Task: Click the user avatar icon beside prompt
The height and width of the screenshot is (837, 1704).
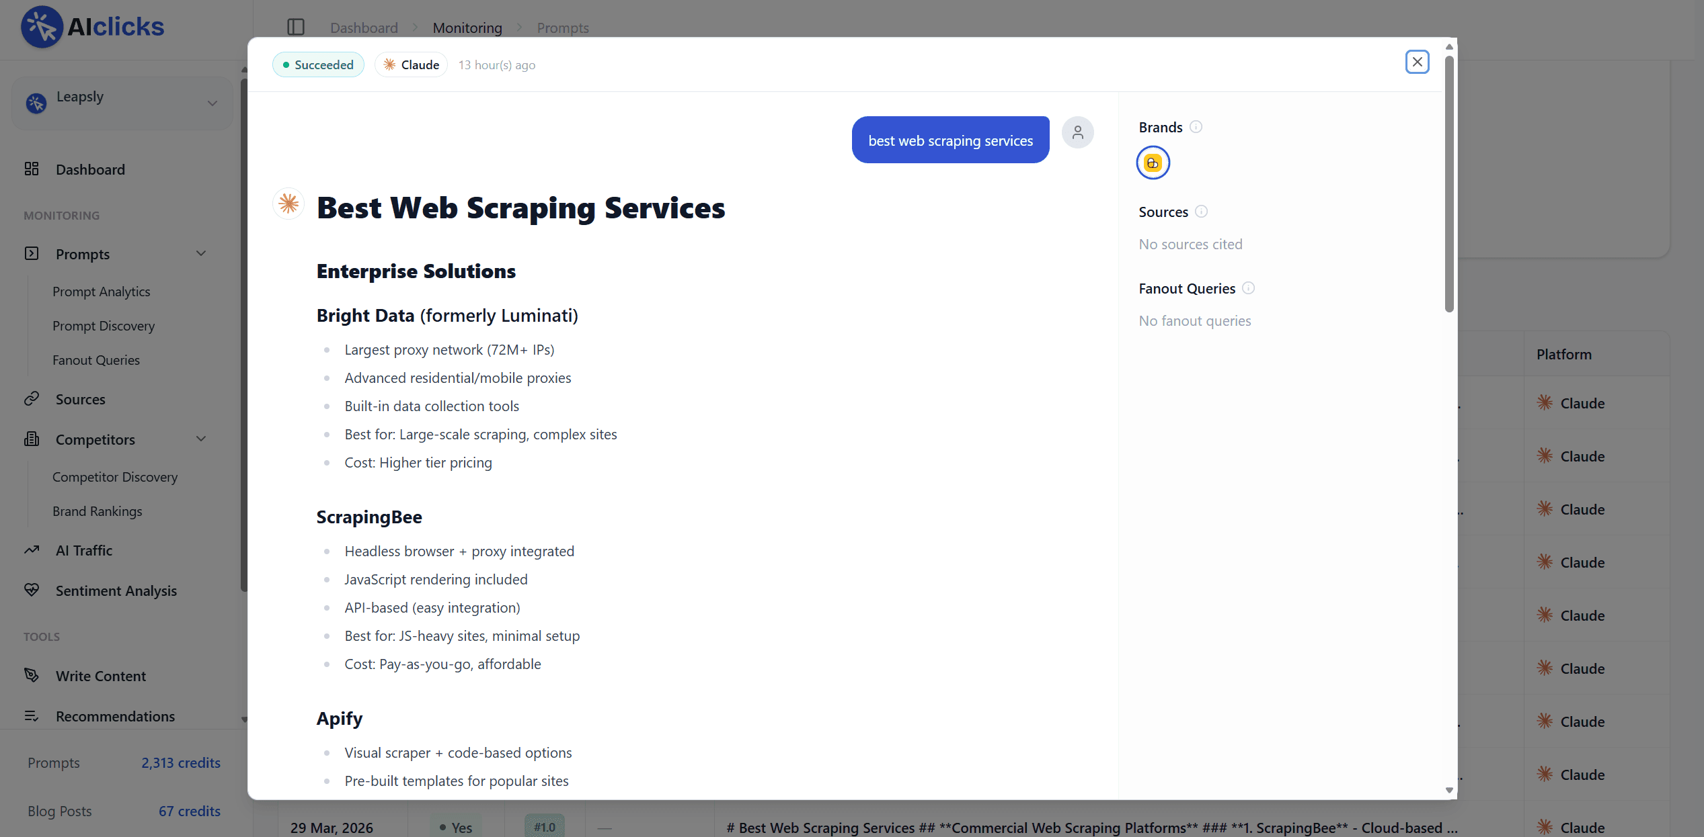Action: (1077, 133)
